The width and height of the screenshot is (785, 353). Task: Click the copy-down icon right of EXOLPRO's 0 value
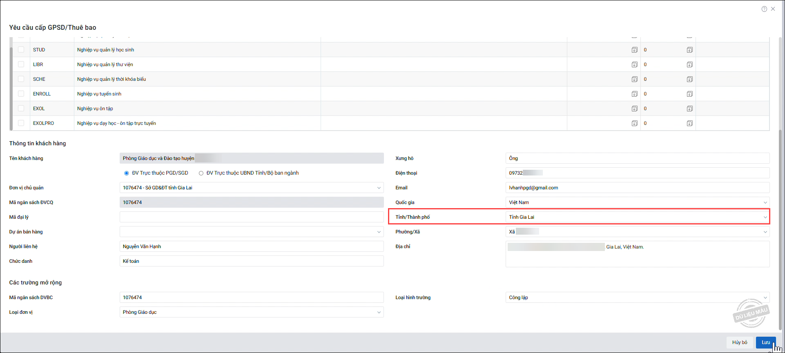[689, 123]
